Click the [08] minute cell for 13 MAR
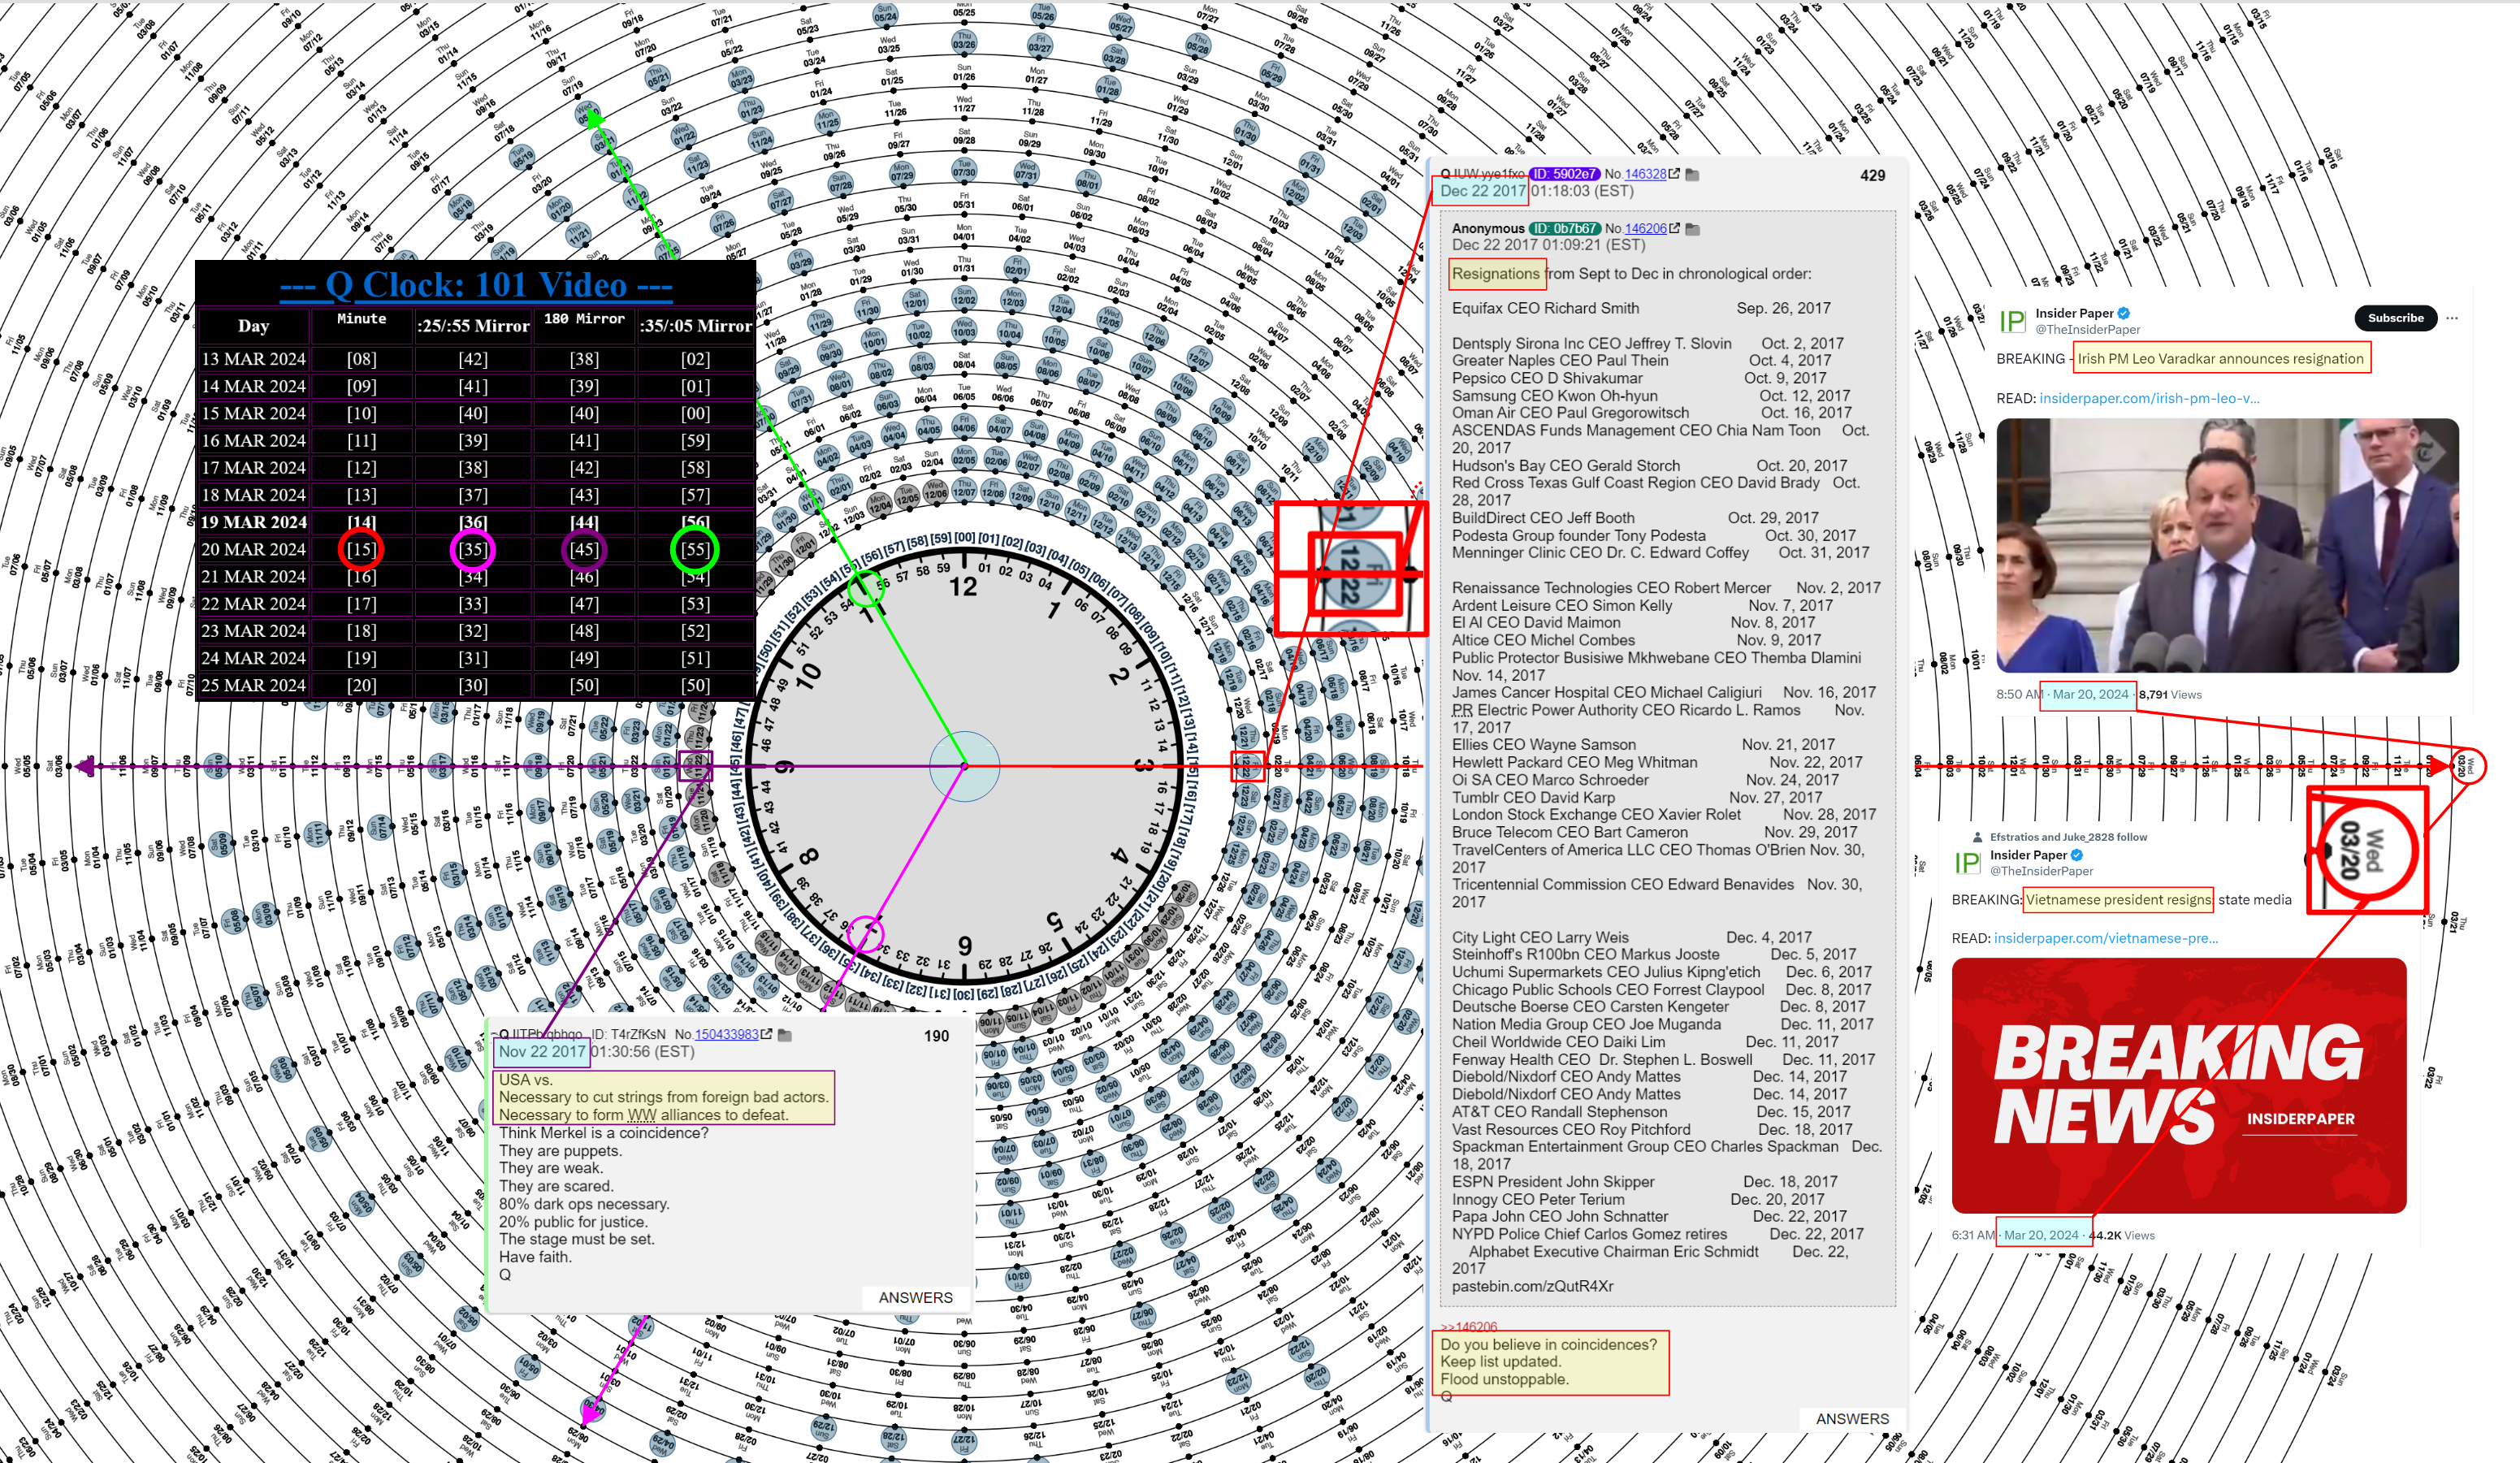Viewport: 2520px width, 1463px height. coord(361,359)
